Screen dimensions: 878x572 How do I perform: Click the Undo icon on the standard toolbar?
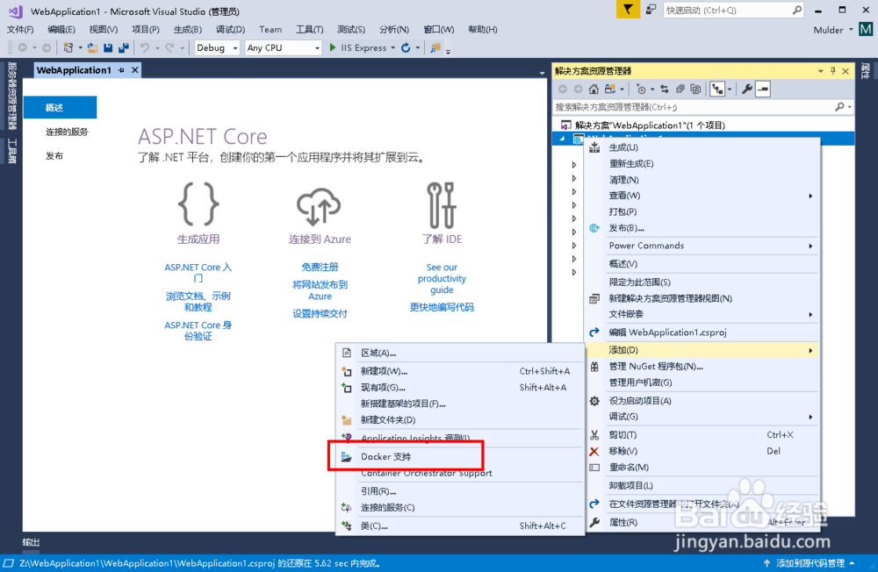[x=145, y=47]
